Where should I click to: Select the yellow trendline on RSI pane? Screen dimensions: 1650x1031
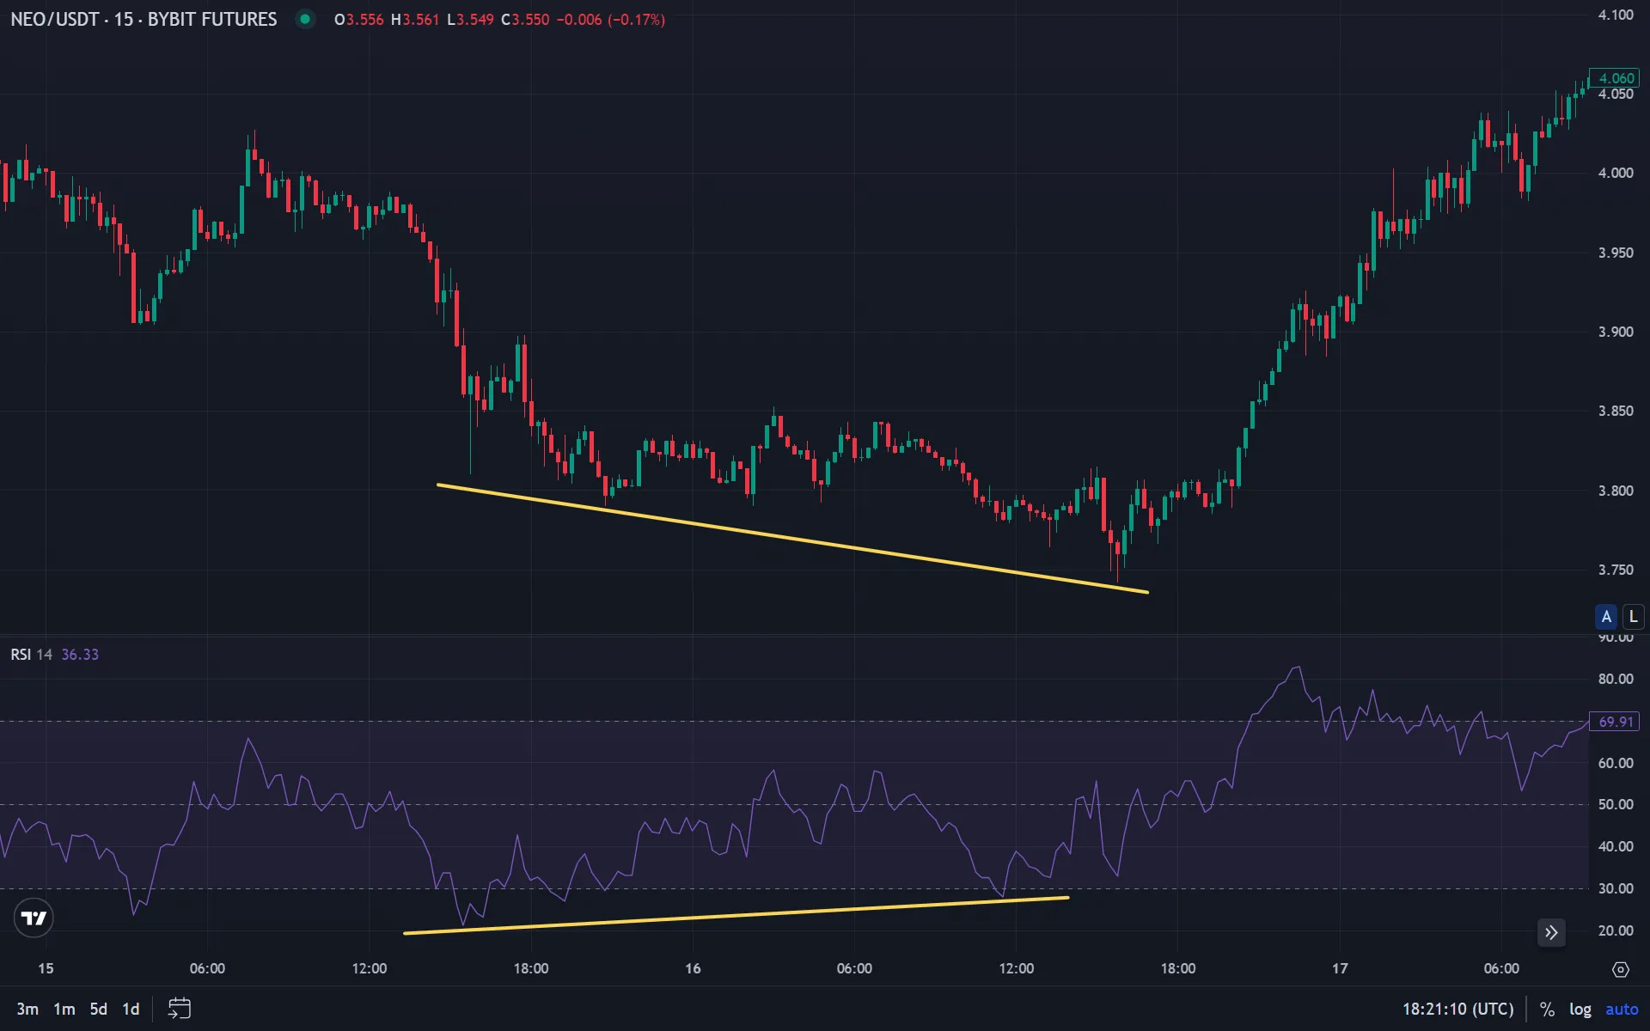click(x=736, y=916)
